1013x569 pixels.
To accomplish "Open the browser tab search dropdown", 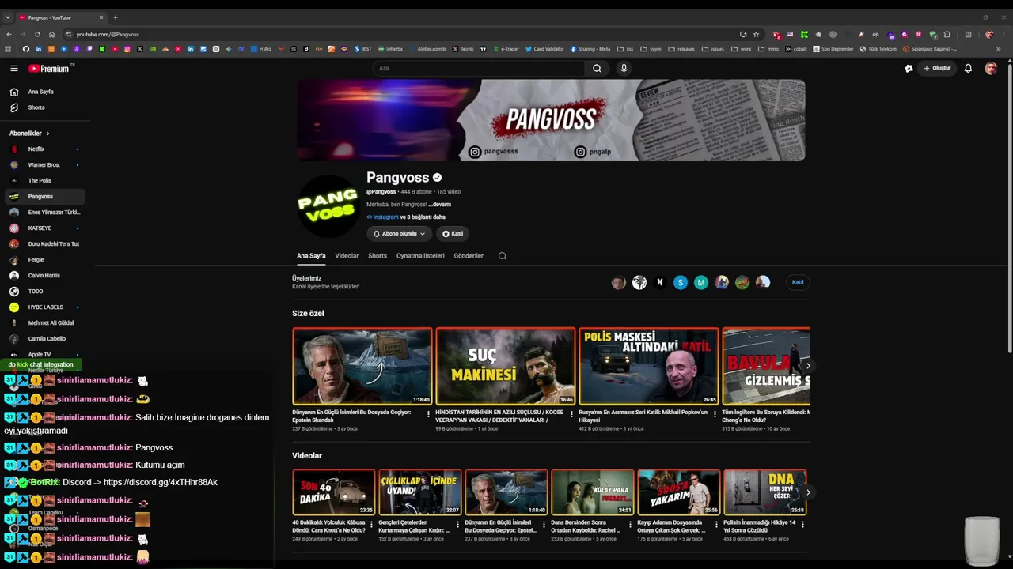I will click(8, 17).
